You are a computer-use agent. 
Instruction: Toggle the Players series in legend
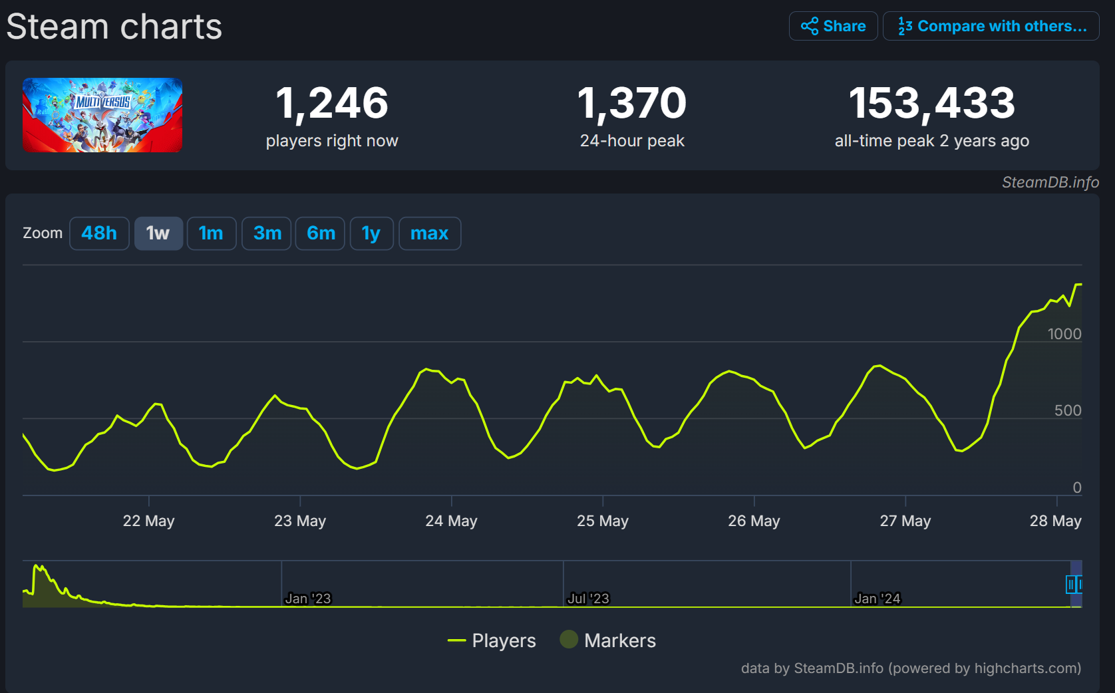tap(492, 640)
